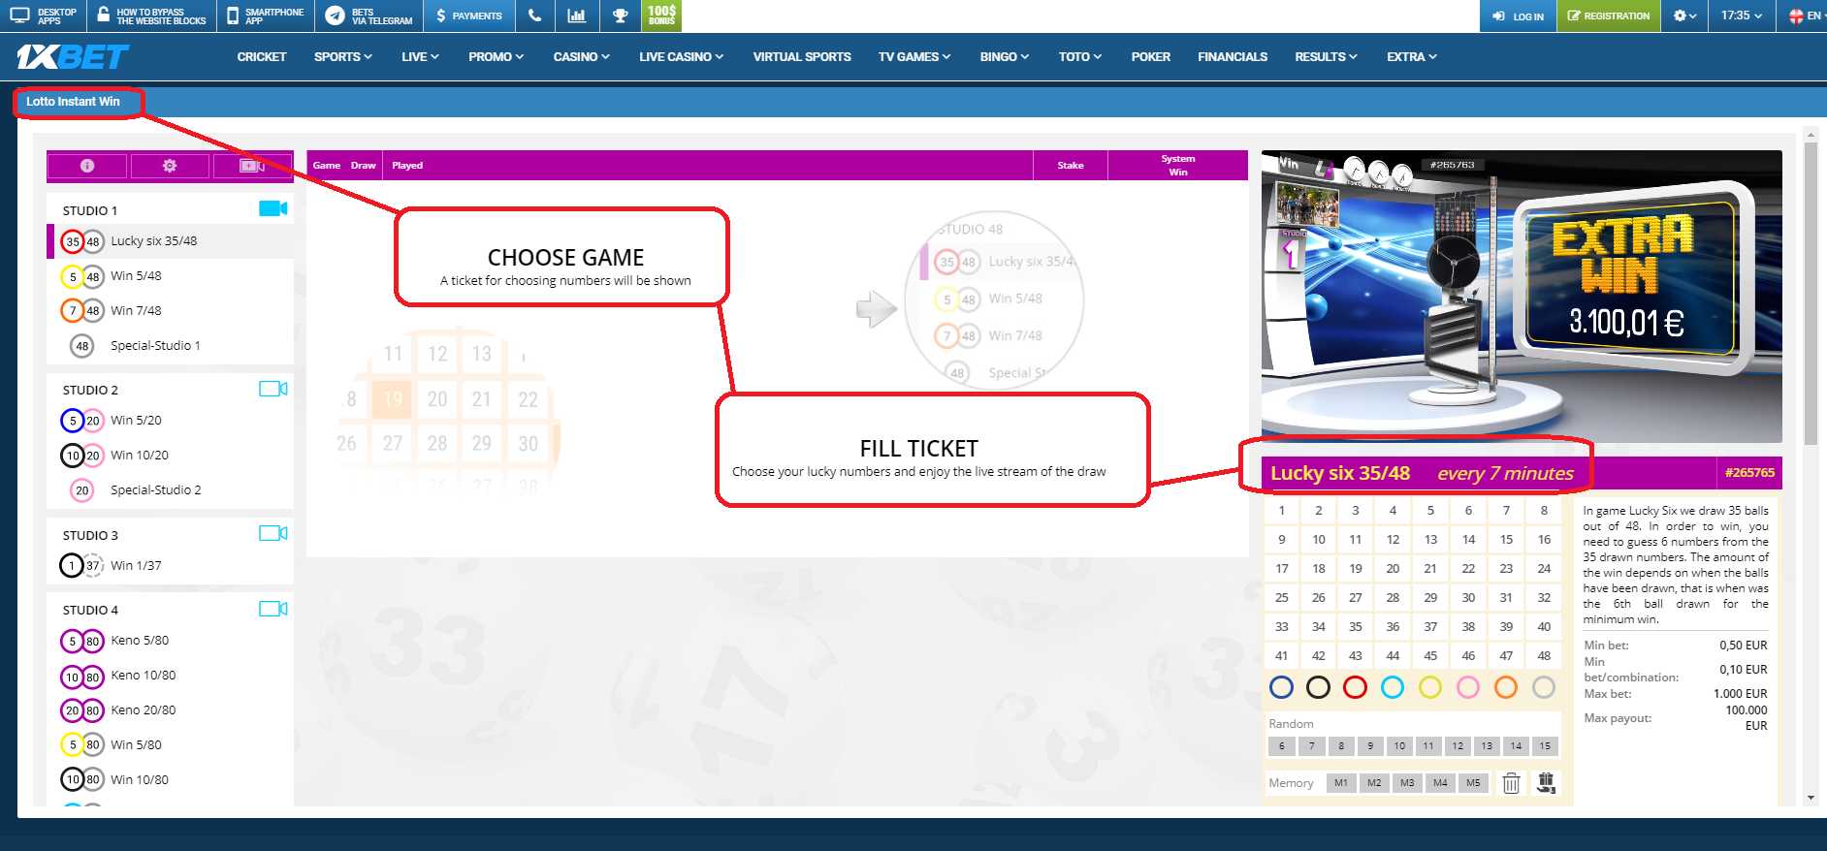The image size is (1827, 851).
Task: Open the Financials menu item
Action: (1233, 57)
